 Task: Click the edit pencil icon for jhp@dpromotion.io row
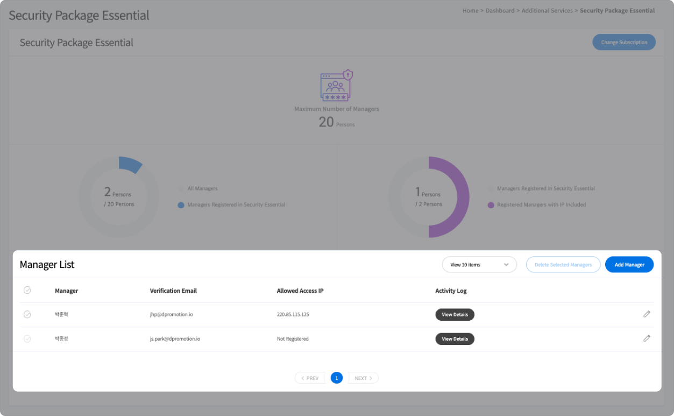[x=647, y=314]
